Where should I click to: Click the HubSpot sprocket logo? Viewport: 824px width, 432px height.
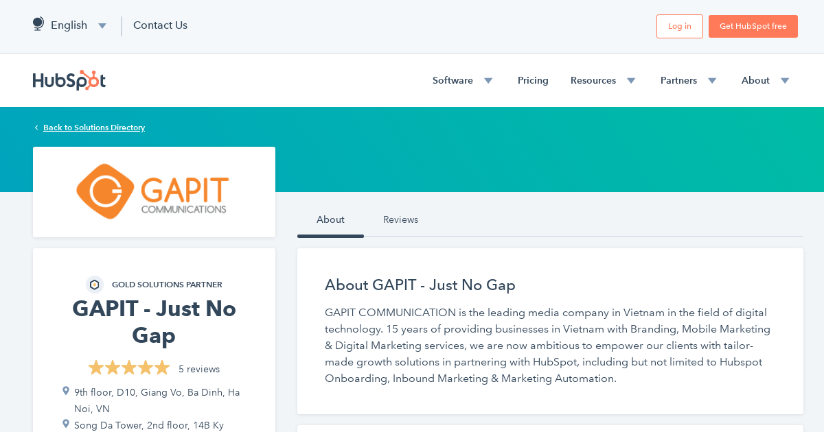click(x=69, y=80)
